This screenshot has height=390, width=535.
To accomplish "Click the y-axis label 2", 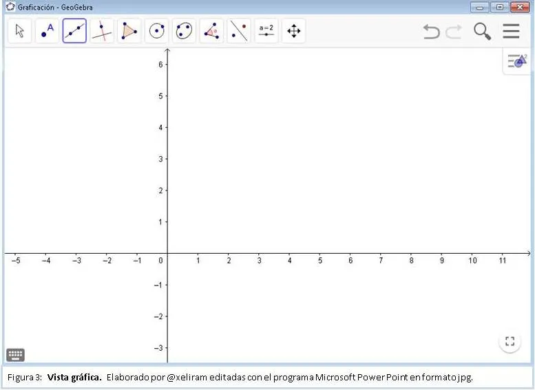I will coord(160,191).
